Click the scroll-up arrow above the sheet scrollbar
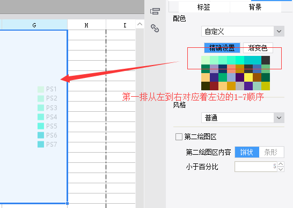 tap(140, 24)
